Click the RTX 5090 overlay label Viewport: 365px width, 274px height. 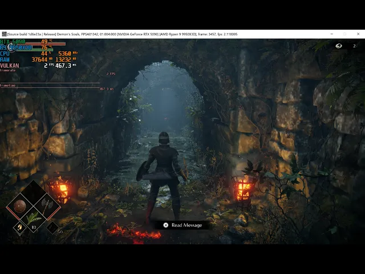pos(13,42)
